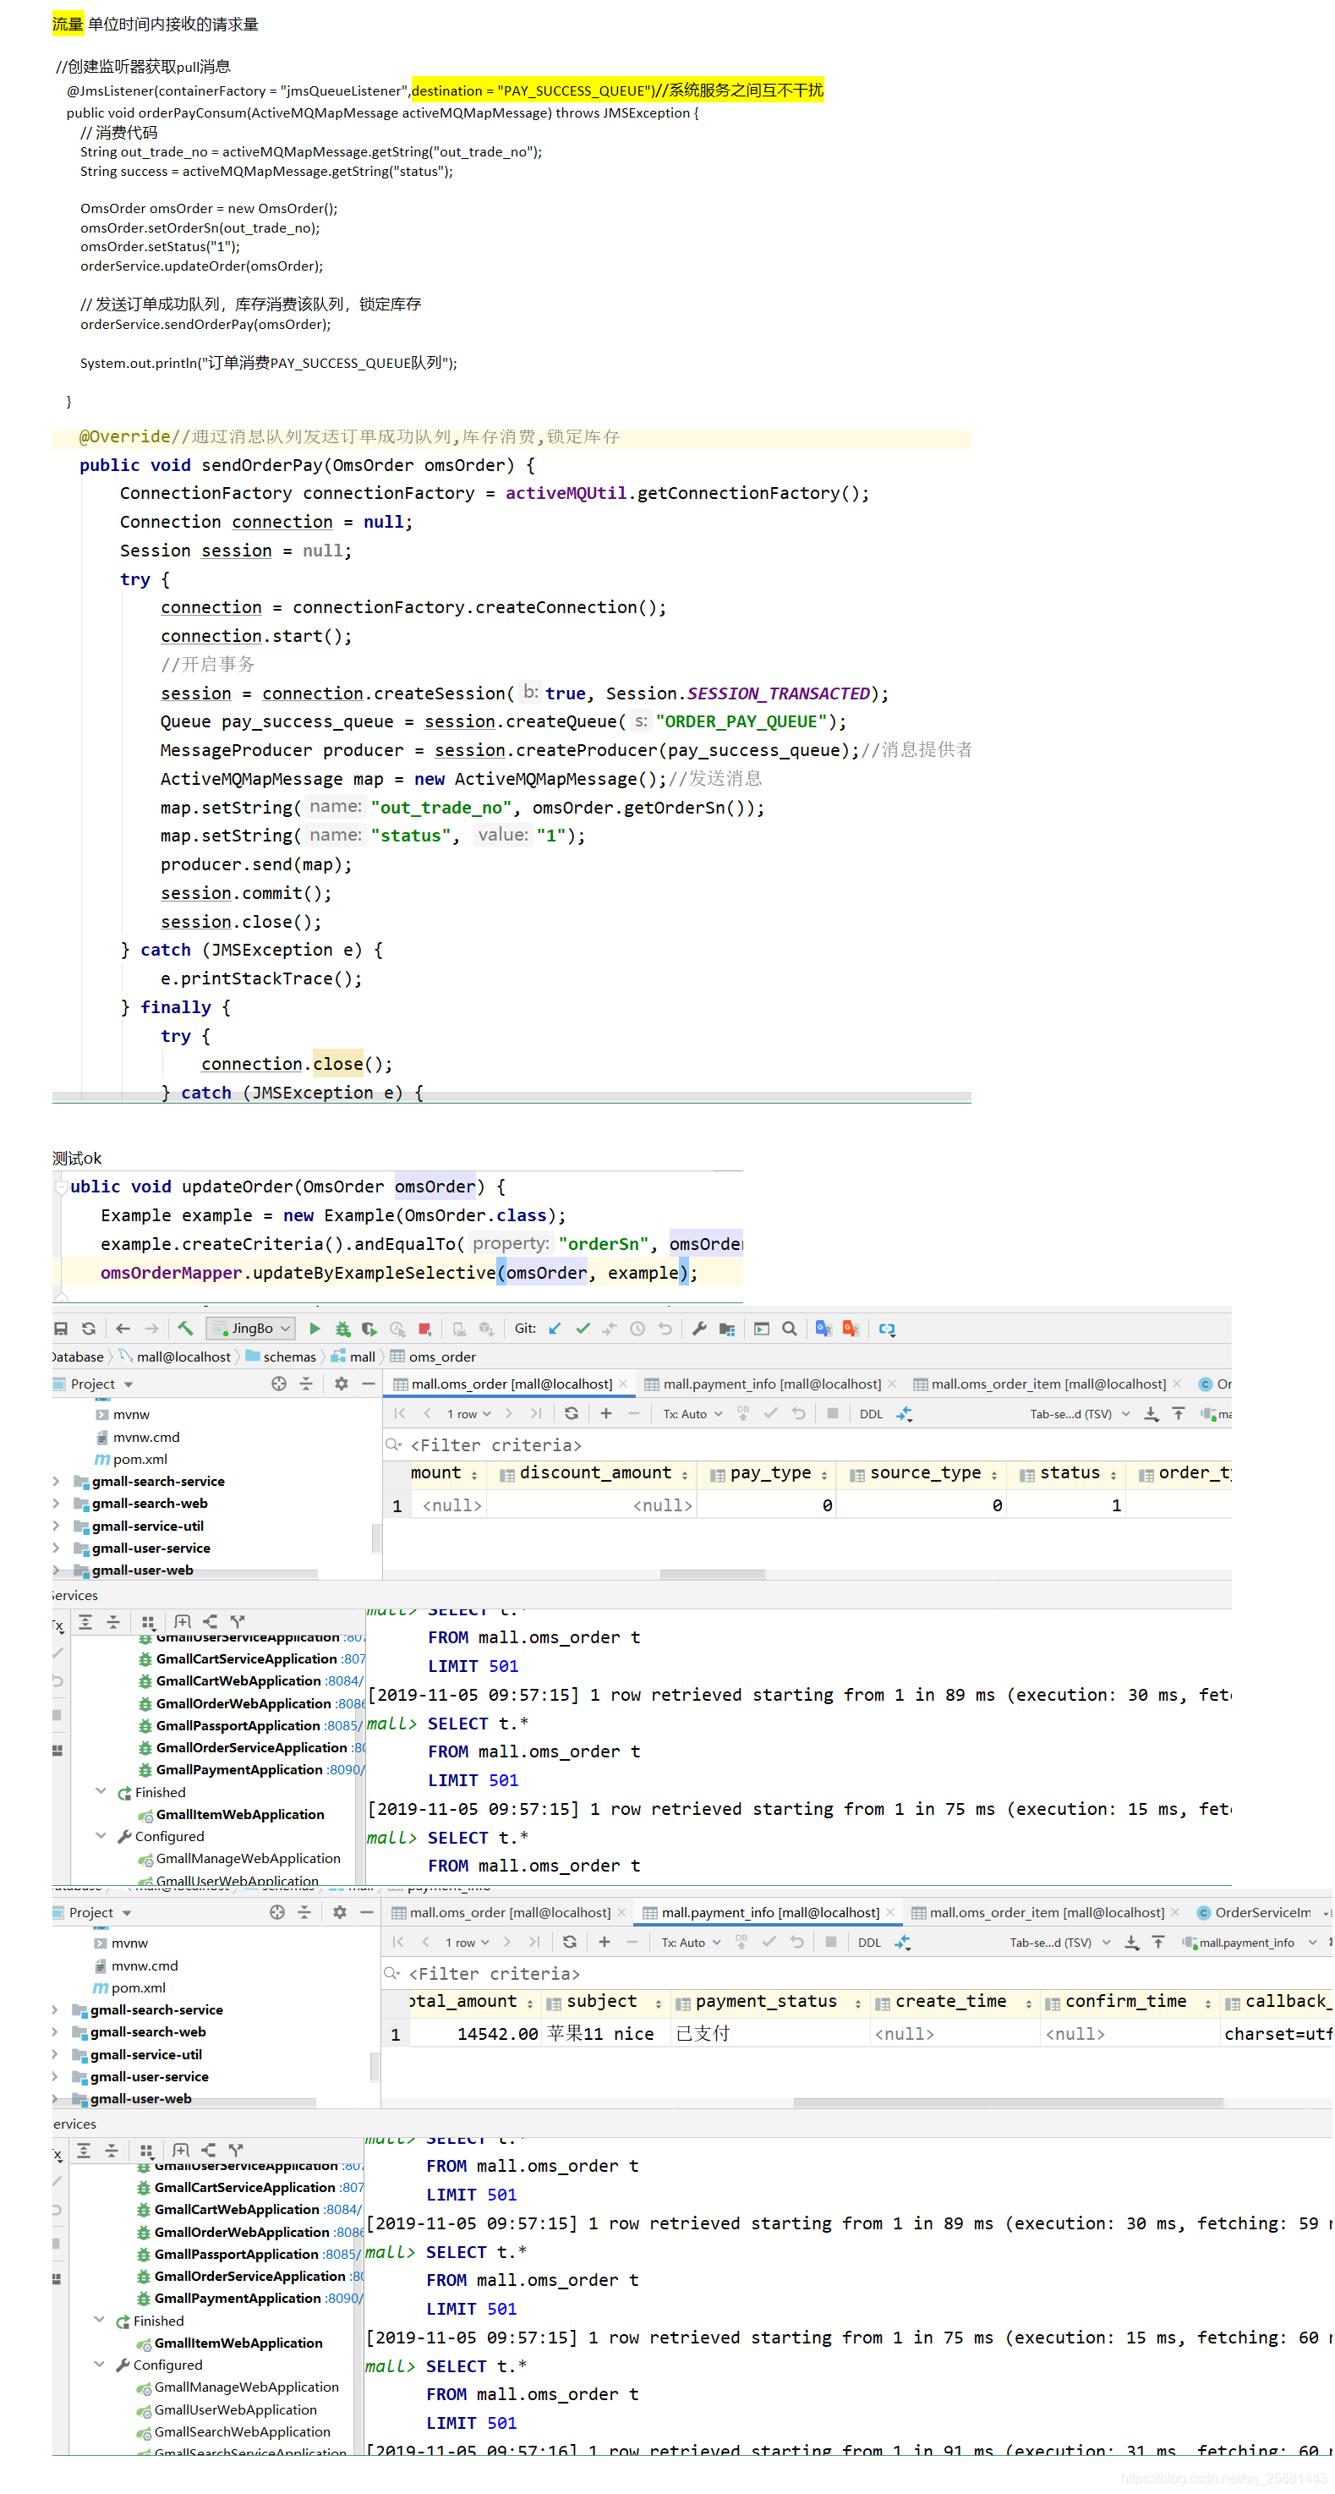Click DDL button in oms_order data toolbar
1335x2494 pixels.
(870, 1413)
